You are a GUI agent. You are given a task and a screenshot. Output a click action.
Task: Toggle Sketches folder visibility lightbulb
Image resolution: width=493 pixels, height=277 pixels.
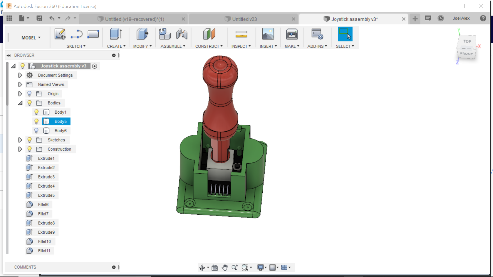coord(30,140)
